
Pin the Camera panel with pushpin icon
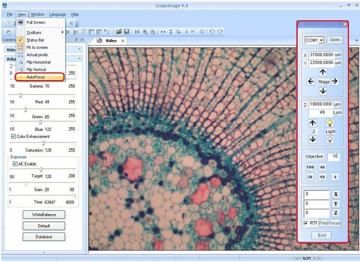[76, 40]
